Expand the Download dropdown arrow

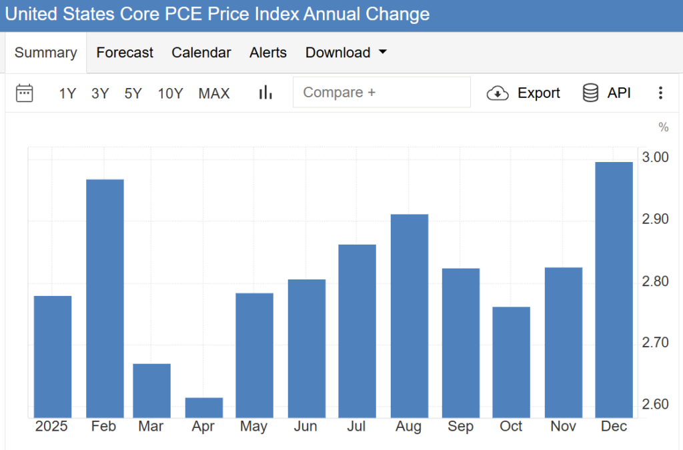coord(383,52)
